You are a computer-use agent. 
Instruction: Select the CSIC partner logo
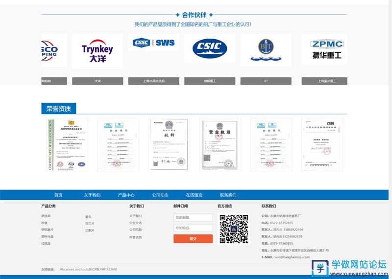210,48
